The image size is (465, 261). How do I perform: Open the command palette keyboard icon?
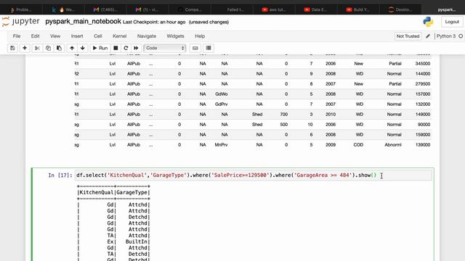[x=195, y=48]
